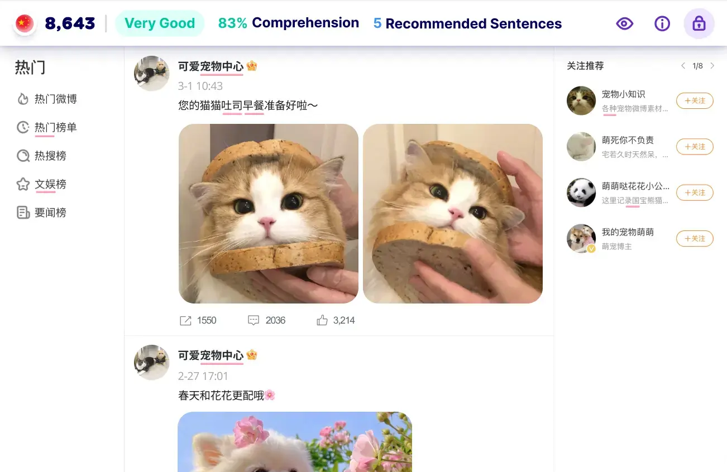Select the 要闻榜 sidebar item

click(42, 213)
